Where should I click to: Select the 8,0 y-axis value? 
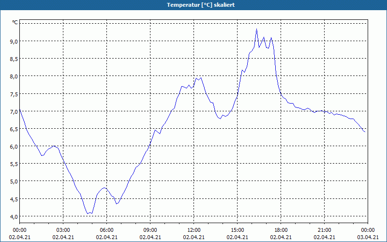(x=14, y=76)
